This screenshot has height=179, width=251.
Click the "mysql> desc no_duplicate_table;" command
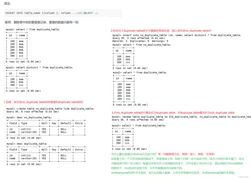[x=29, y=117]
